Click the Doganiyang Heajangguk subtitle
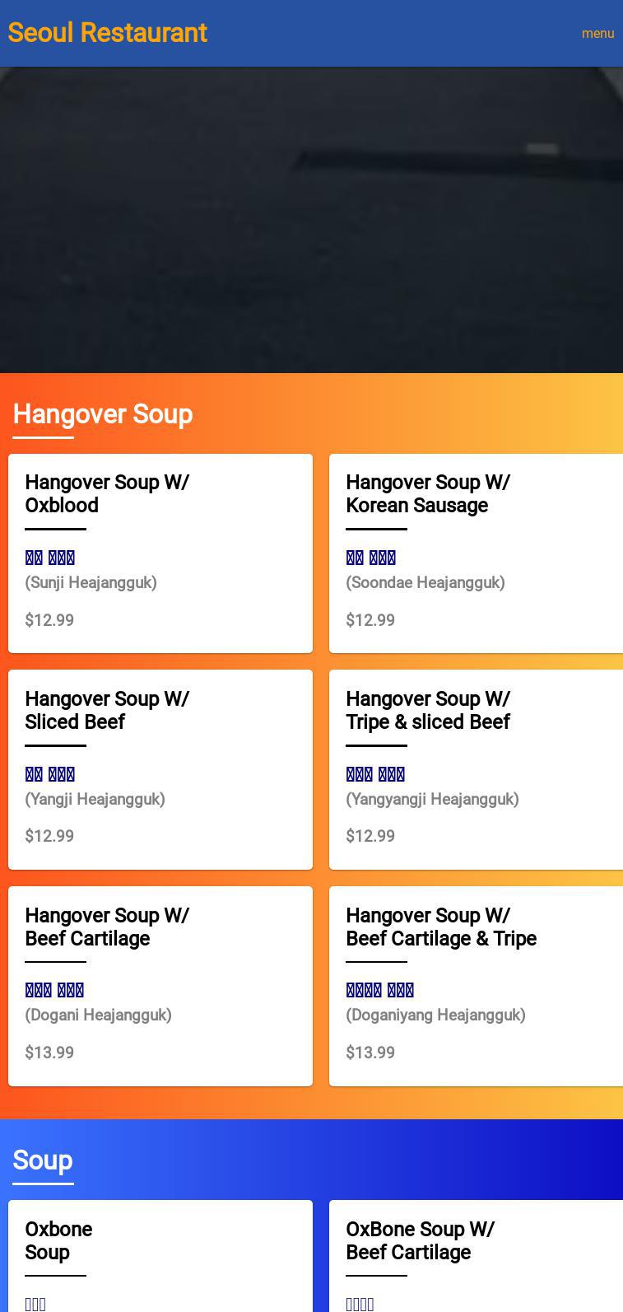Screen dimensions: 623x1312 click(x=435, y=1015)
